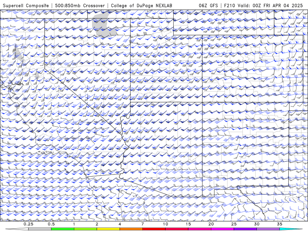Click the 500:850mb Crossover label
The width and height of the screenshot is (308, 231).
[x=80, y=5]
